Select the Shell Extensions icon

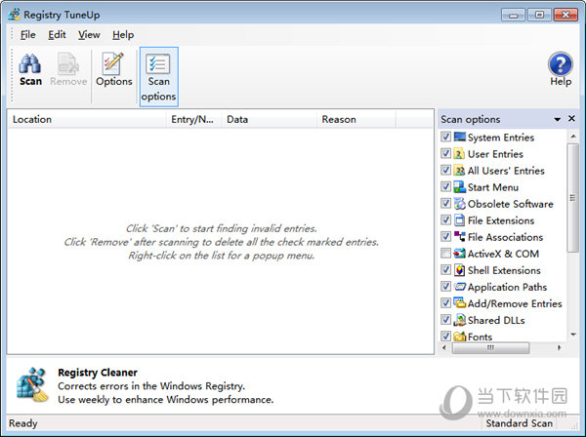(459, 270)
